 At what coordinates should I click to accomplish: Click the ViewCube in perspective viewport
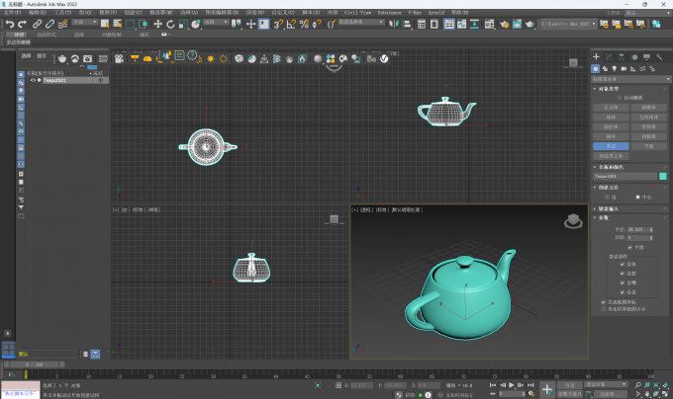[x=573, y=221]
